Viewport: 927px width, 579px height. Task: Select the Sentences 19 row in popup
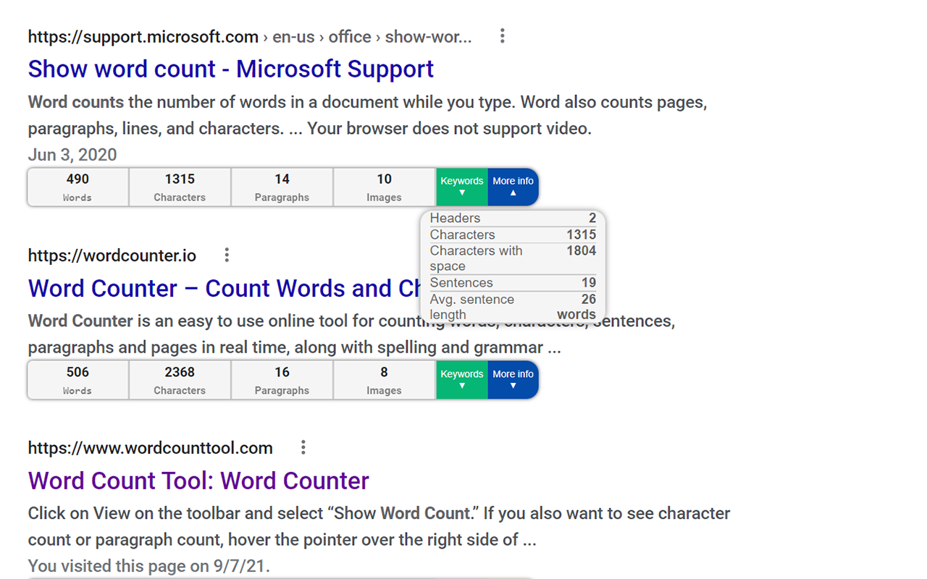tap(513, 283)
